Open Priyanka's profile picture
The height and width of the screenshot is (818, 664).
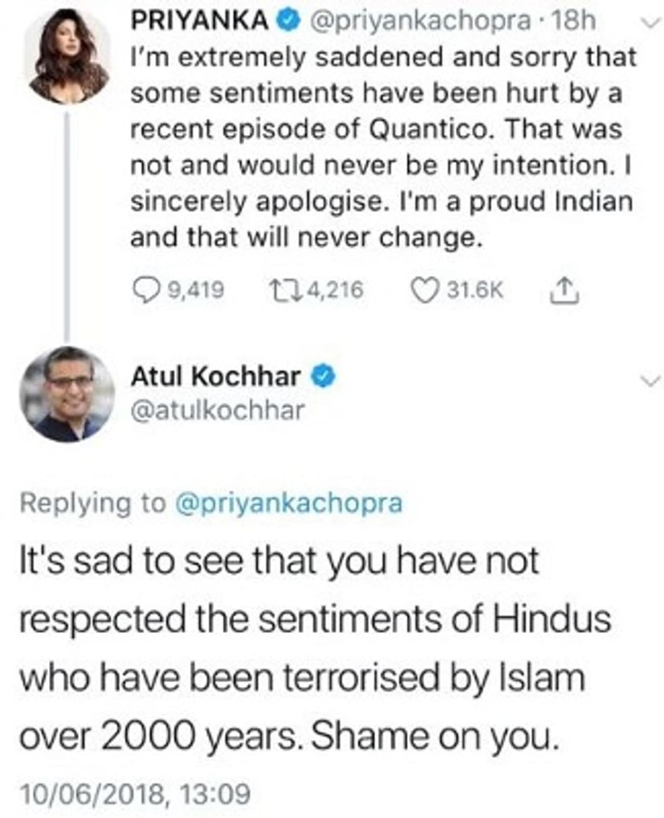pos(67,57)
